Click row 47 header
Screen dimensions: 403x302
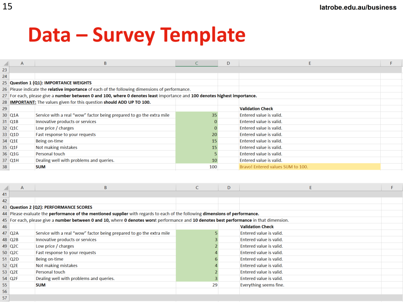coord(5,233)
